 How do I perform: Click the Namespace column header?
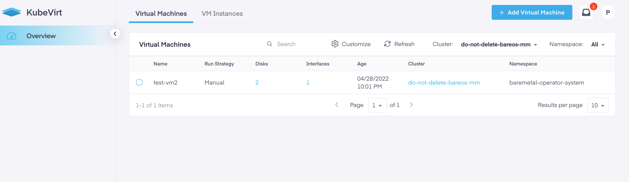[523, 64]
